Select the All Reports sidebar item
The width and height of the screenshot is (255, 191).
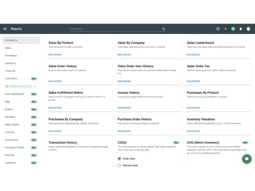[21, 40]
